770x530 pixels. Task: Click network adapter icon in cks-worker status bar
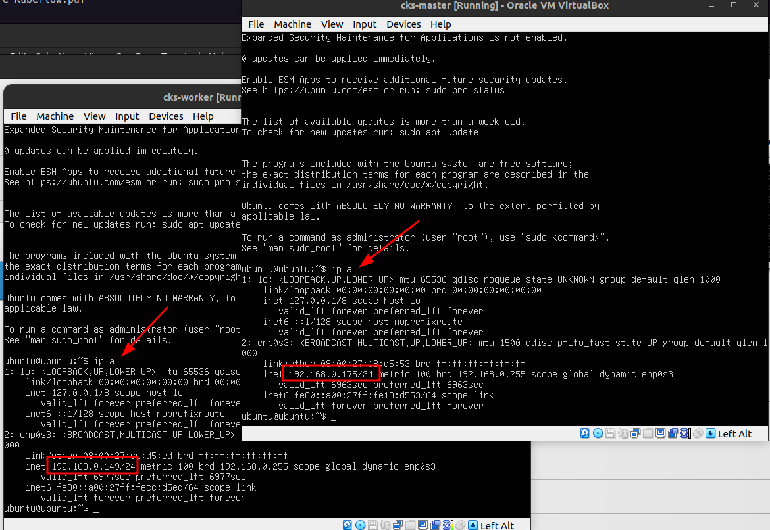pyautogui.click(x=398, y=525)
